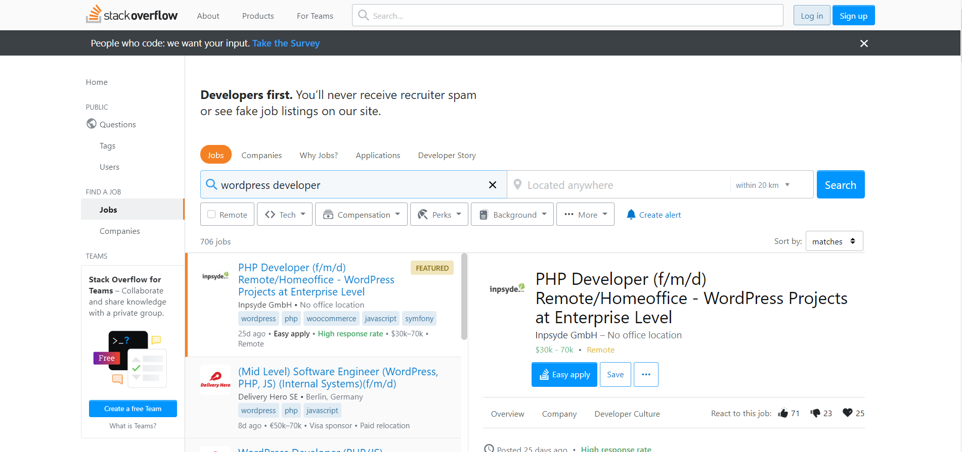This screenshot has width=962, height=452.
Task: Dismiss the survey banner with X
Action: coord(864,43)
